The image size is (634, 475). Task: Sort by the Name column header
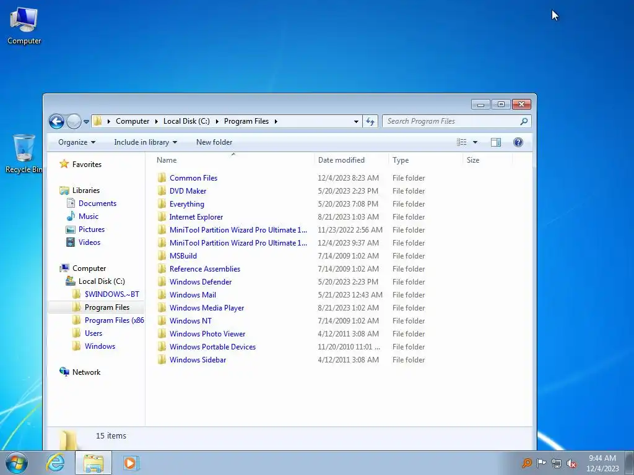(233, 160)
